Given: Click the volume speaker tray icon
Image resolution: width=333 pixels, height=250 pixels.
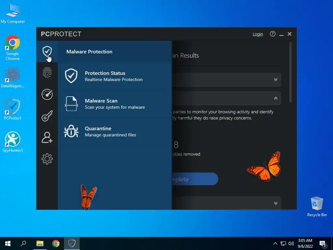Looking at the screenshot, I should point(291,243).
